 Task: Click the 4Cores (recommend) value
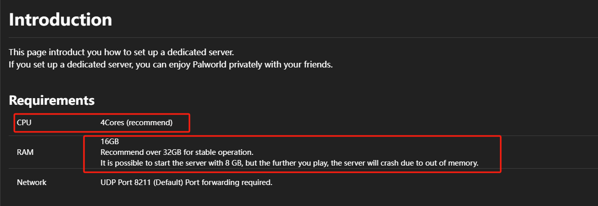click(x=137, y=123)
